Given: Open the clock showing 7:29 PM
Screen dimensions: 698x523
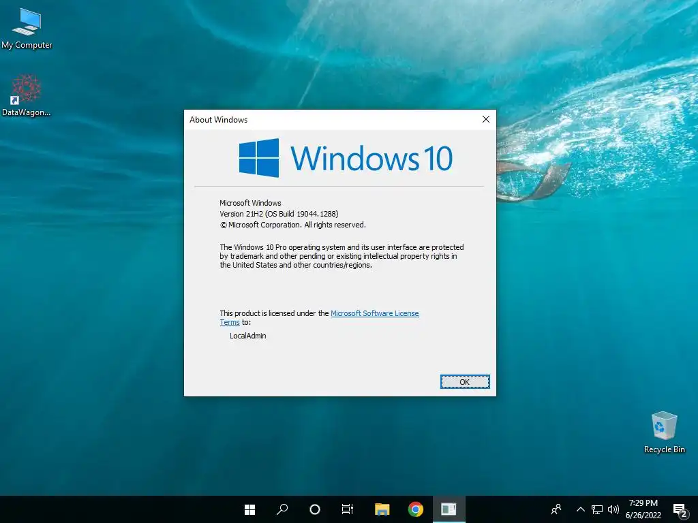Looking at the screenshot, I should (643, 509).
